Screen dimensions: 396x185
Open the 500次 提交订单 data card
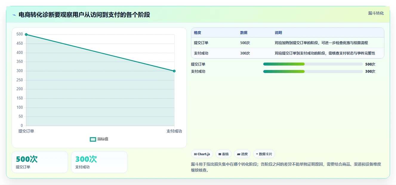[40, 162]
